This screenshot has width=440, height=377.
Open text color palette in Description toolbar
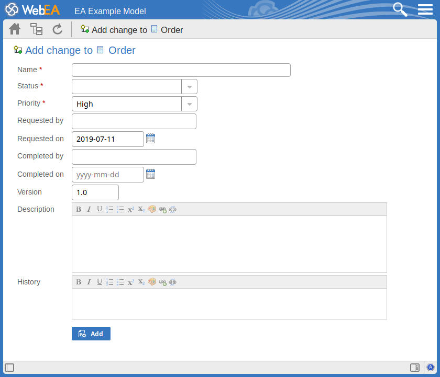click(152, 209)
